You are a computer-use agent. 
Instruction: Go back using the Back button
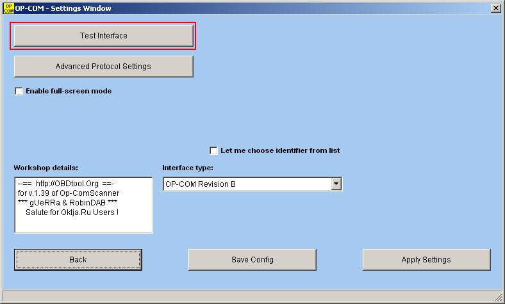pyautogui.click(x=78, y=260)
